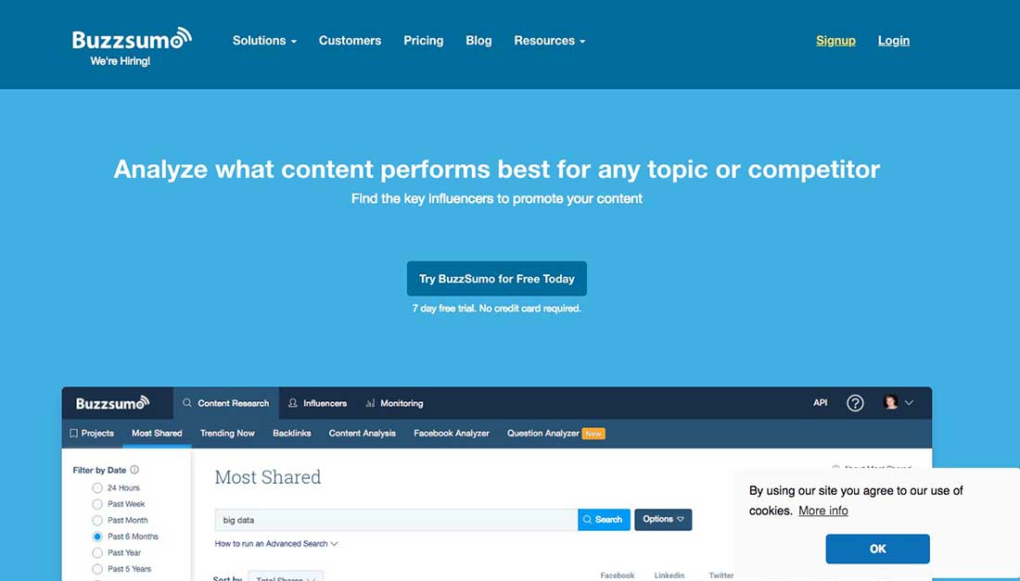
Task: Select the Past Week radio button
Action: 97,504
